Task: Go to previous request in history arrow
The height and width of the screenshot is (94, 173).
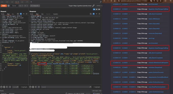Action: click(20, 6)
